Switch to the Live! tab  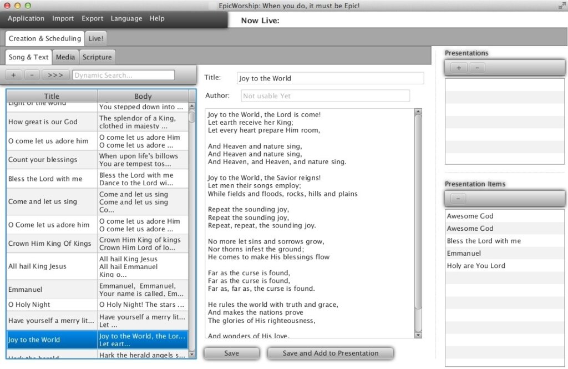coord(95,38)
